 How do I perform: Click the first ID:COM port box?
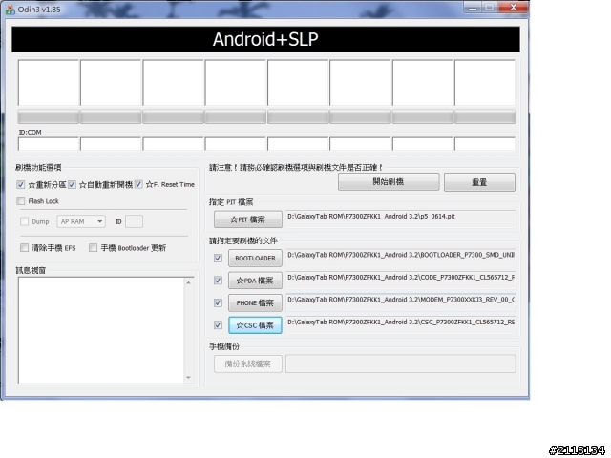(49, 144)
